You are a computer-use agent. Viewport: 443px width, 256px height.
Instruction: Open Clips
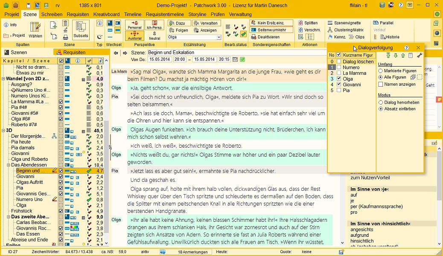[x=356, y=37]
